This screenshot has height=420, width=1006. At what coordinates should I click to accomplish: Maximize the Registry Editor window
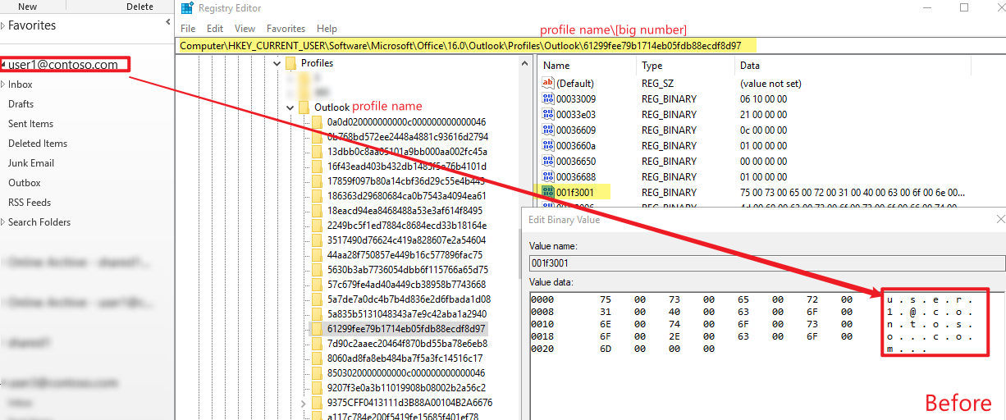964,7
